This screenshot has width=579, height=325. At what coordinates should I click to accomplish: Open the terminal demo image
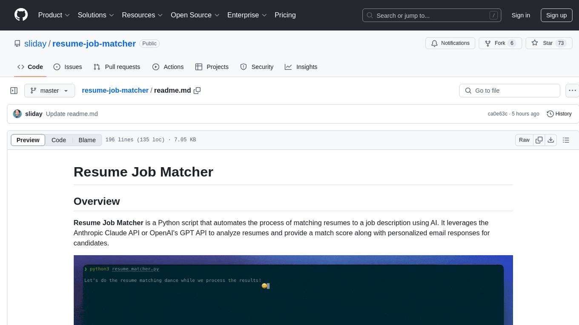coord(293,290)
